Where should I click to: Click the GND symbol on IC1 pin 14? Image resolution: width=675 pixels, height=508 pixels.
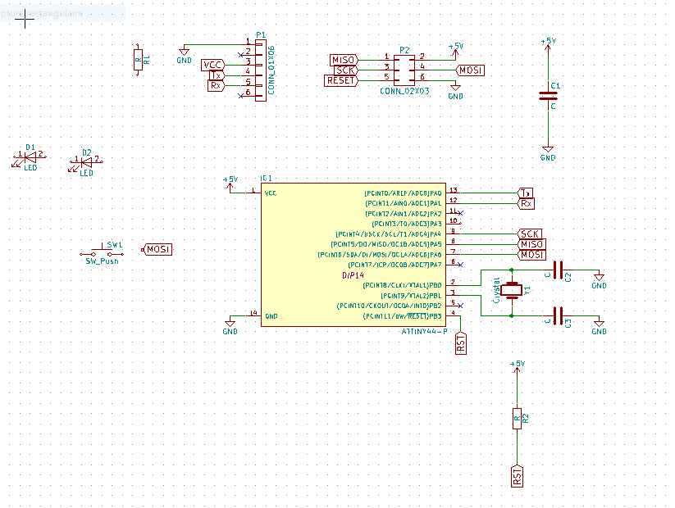(230, 326)
